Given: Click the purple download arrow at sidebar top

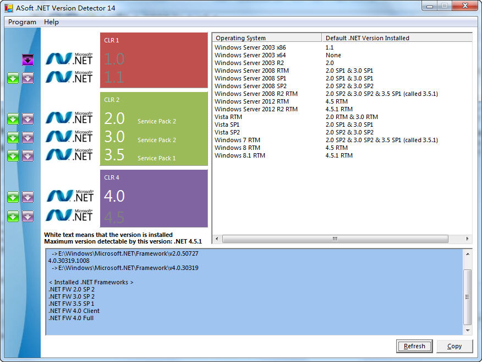Looking at the screenshot, I should [28, 59].
